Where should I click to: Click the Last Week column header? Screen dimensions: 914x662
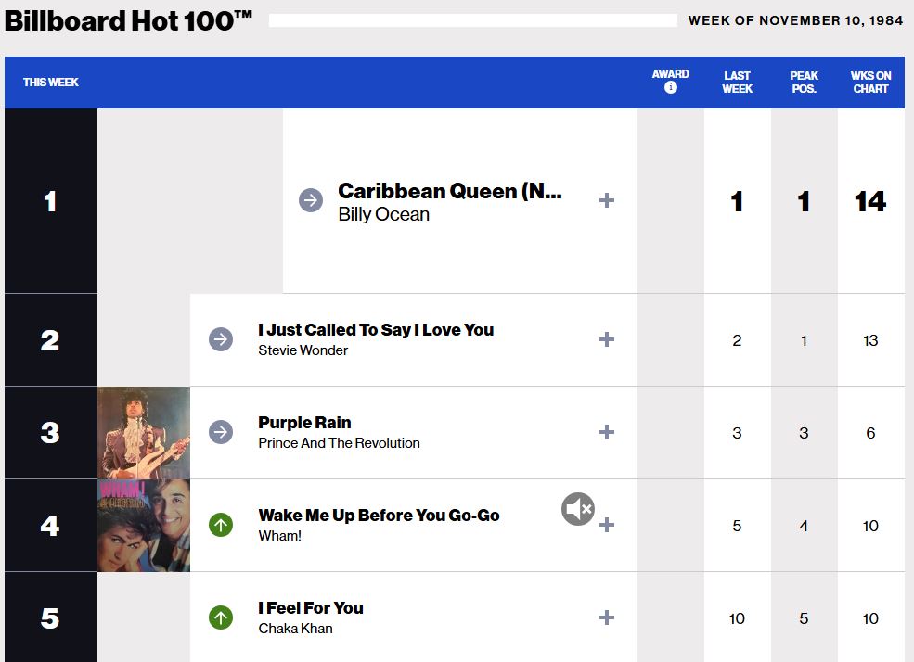point(737,83)
